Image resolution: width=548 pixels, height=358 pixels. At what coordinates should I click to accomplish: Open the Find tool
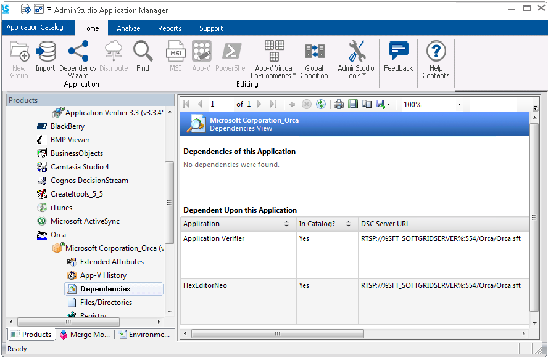(143, 57)
